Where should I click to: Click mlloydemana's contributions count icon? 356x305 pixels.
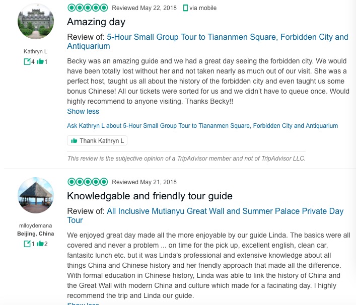pos(27,244)
